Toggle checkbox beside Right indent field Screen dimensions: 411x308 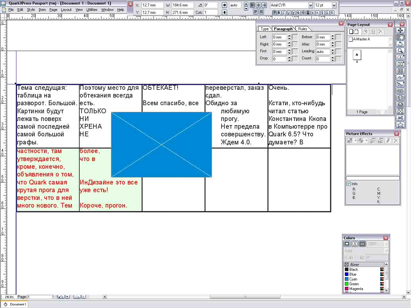[x=295, y=44]
